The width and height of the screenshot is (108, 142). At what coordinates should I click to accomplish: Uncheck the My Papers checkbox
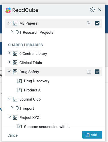97,23
